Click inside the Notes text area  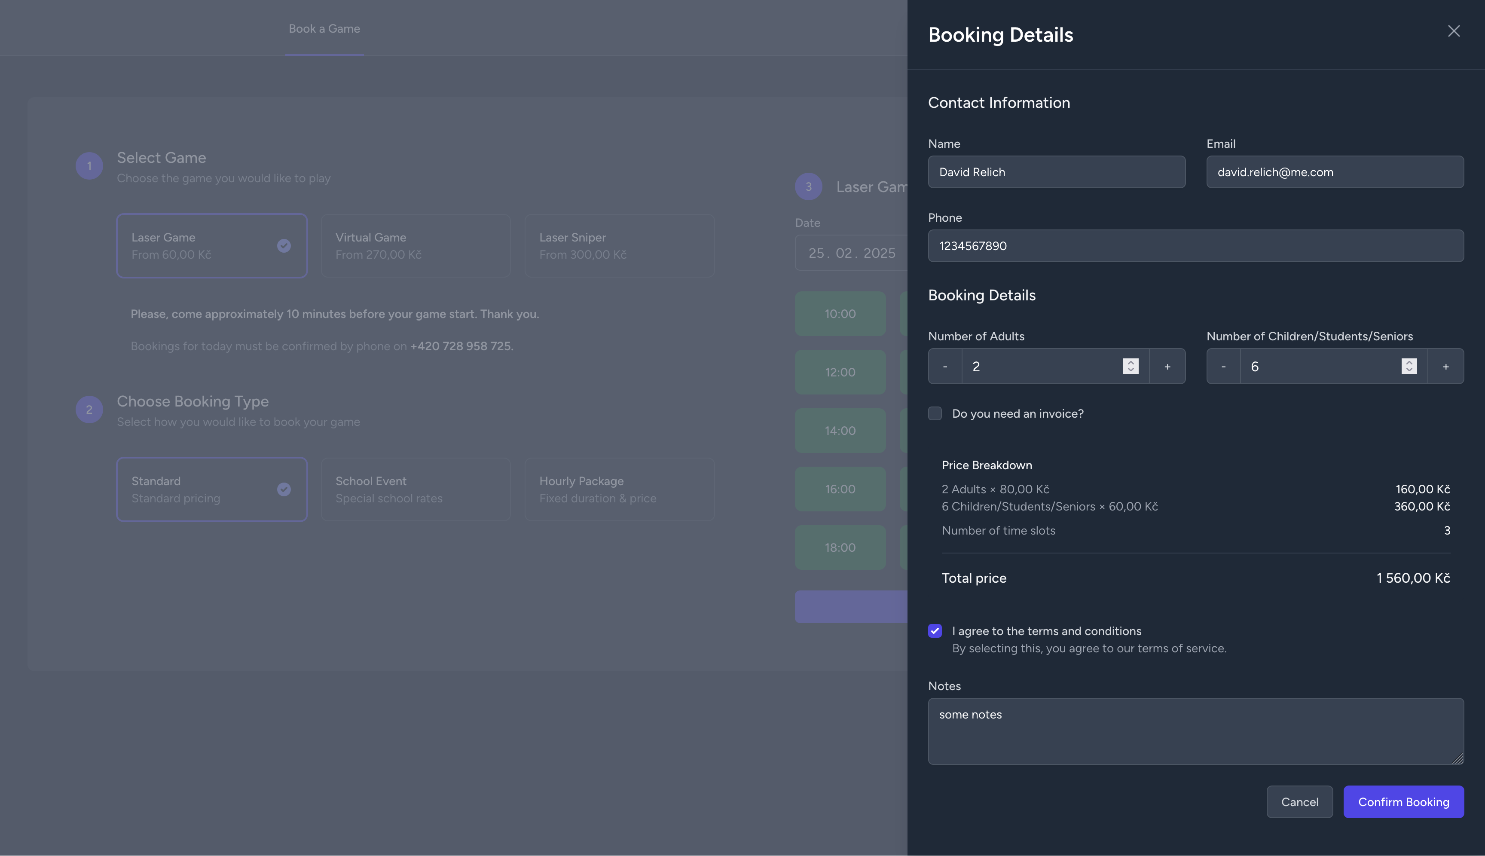(1196, 731)
